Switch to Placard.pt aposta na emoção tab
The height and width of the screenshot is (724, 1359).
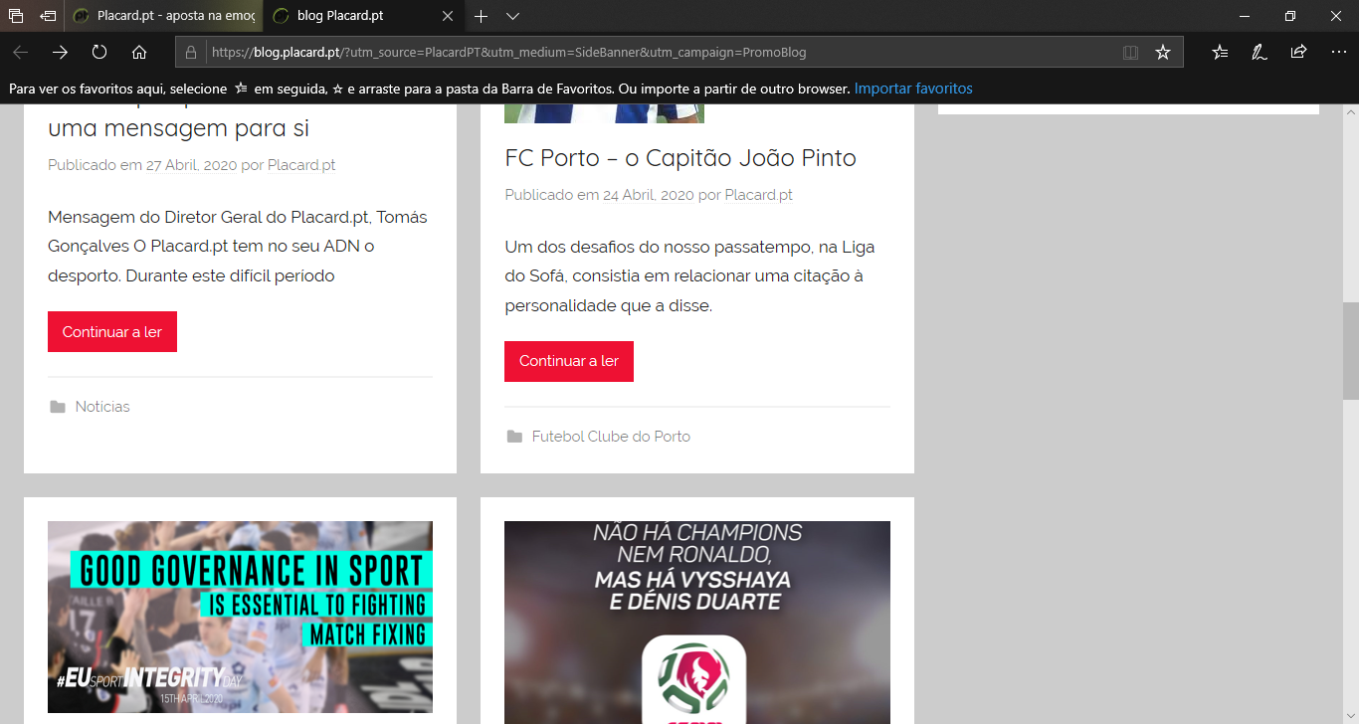[x=164, y=16]
